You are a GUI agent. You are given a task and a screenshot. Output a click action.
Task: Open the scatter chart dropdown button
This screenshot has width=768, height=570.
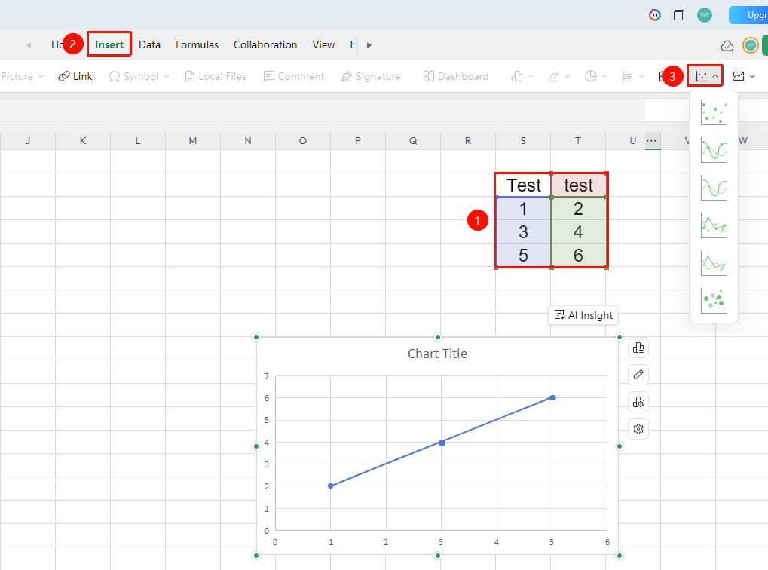coord(706,76)
